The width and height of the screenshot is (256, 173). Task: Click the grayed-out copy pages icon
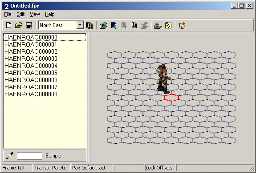124,25
